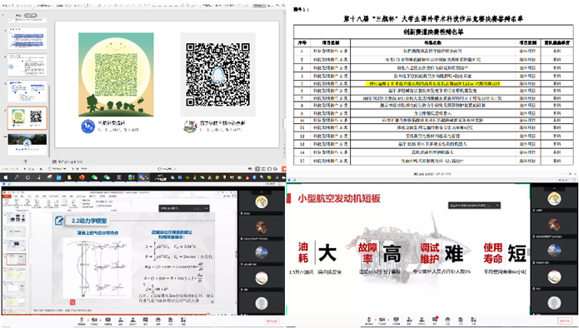Image resolution: width=579 pixels, height=328 pixels.
Task: Click the slide area vertical scrollbar, top-left presentation
Action: (x=283, y=123)
